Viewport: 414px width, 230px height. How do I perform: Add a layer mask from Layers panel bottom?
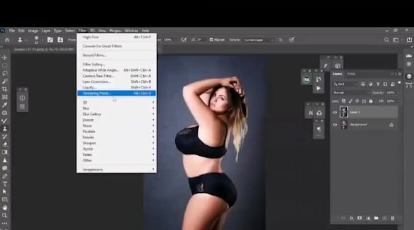pyautogui.click(x=360, y=218)
